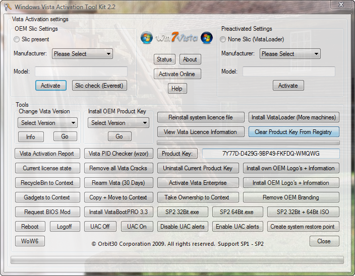Click Slic check (Everest) button

click(99, 86)
